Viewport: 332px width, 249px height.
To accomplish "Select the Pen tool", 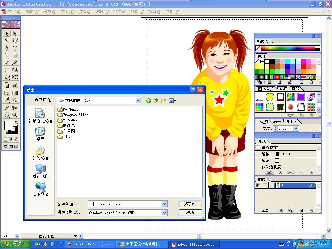I will tap(7, 48).
